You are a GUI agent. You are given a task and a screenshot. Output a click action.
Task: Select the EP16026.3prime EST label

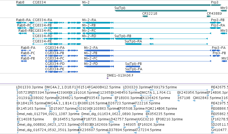click(151, 125)
